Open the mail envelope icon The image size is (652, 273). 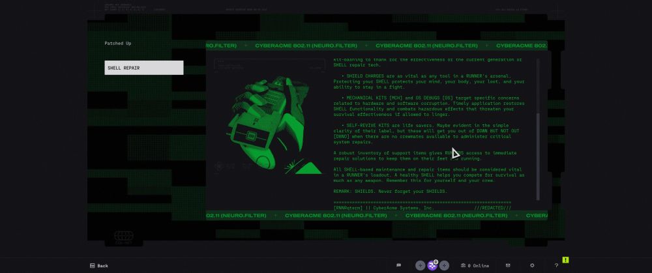click(508, 266)
